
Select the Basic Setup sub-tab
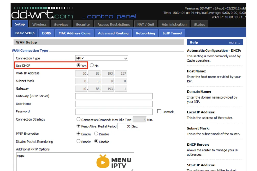[25, 33]
